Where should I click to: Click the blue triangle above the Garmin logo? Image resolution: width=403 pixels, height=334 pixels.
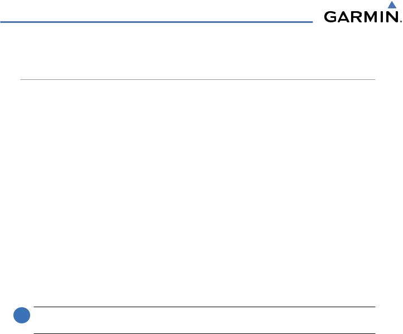pyautogui.click(x=392, y=5)
